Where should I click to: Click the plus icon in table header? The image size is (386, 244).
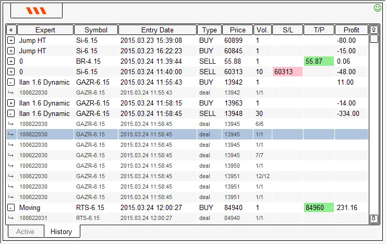[x=11, y=30]
